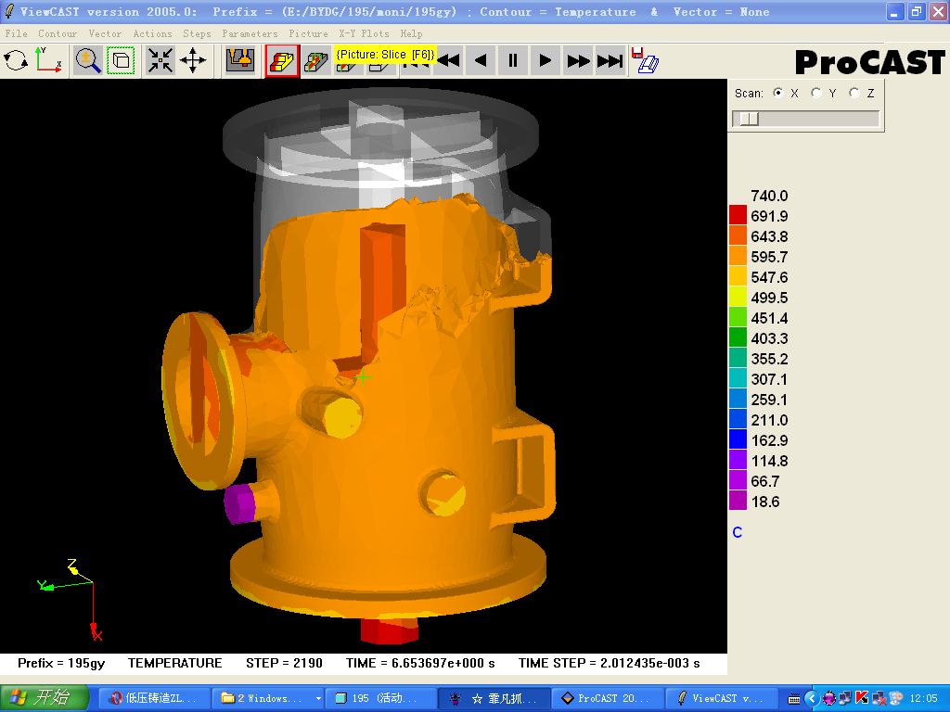
Task: Click the TIME = 6.653697e+000 s text
Action: 420,663
